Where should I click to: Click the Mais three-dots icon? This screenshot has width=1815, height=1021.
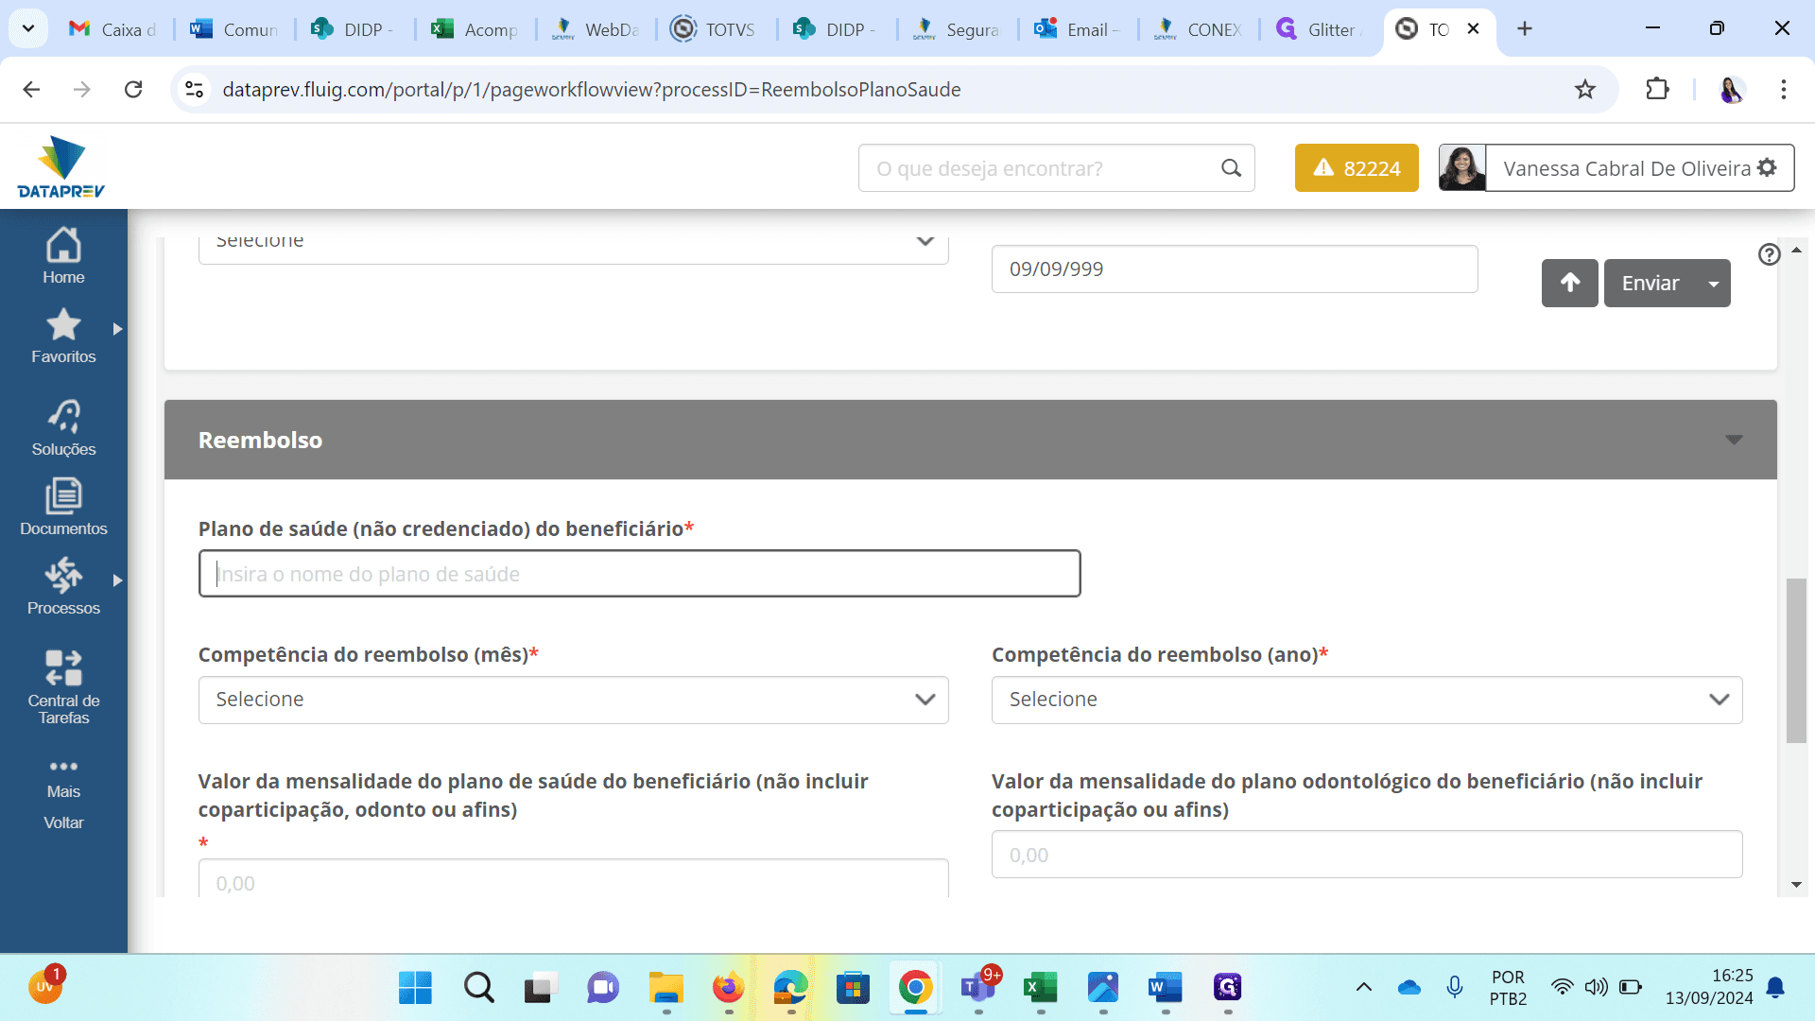click(x=63, y=766)
